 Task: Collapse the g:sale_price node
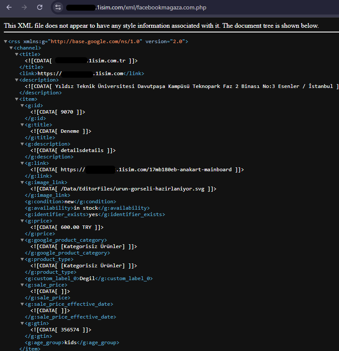pyautogui.click(x=22, y=285)
